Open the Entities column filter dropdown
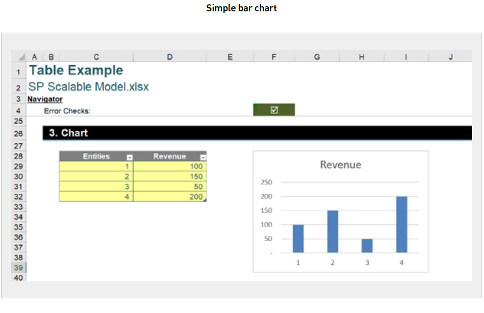 tap(129, 156)
